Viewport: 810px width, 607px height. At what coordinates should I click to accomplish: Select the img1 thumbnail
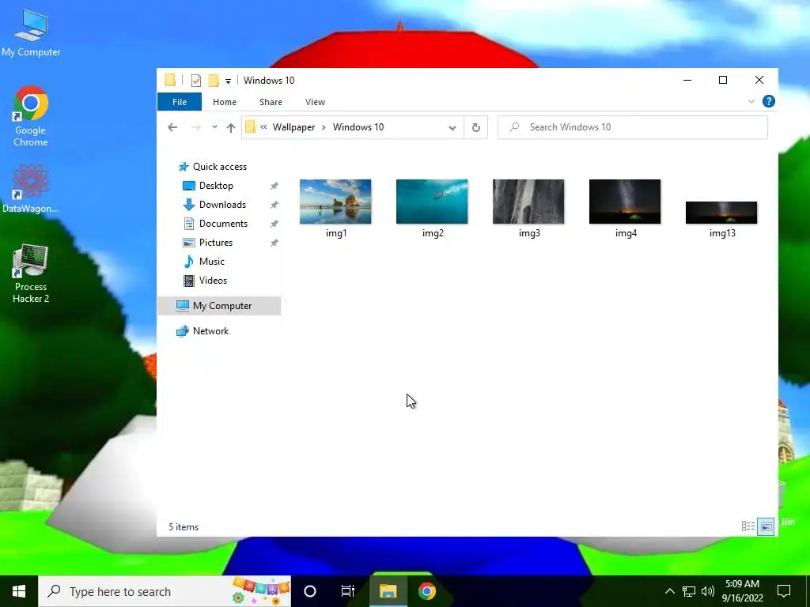point(335,202)
